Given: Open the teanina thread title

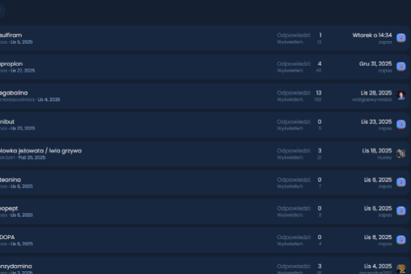Looking at the screenshot, I should pos(11,179).
